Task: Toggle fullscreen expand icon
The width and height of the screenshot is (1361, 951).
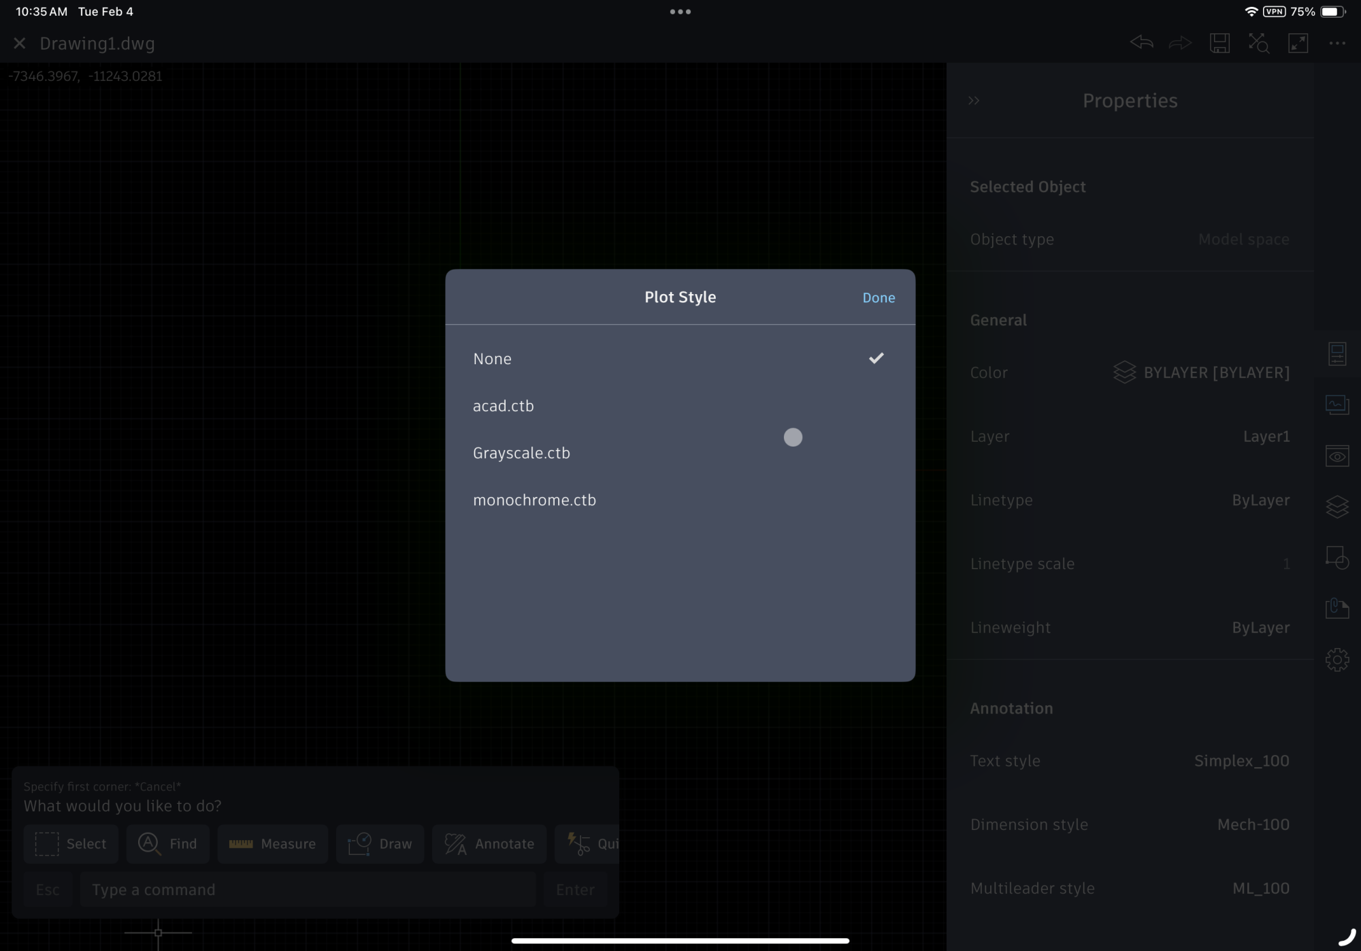Action: [x=1298, y=43]
